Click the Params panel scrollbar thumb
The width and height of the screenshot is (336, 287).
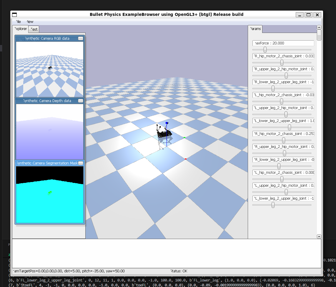319,35
